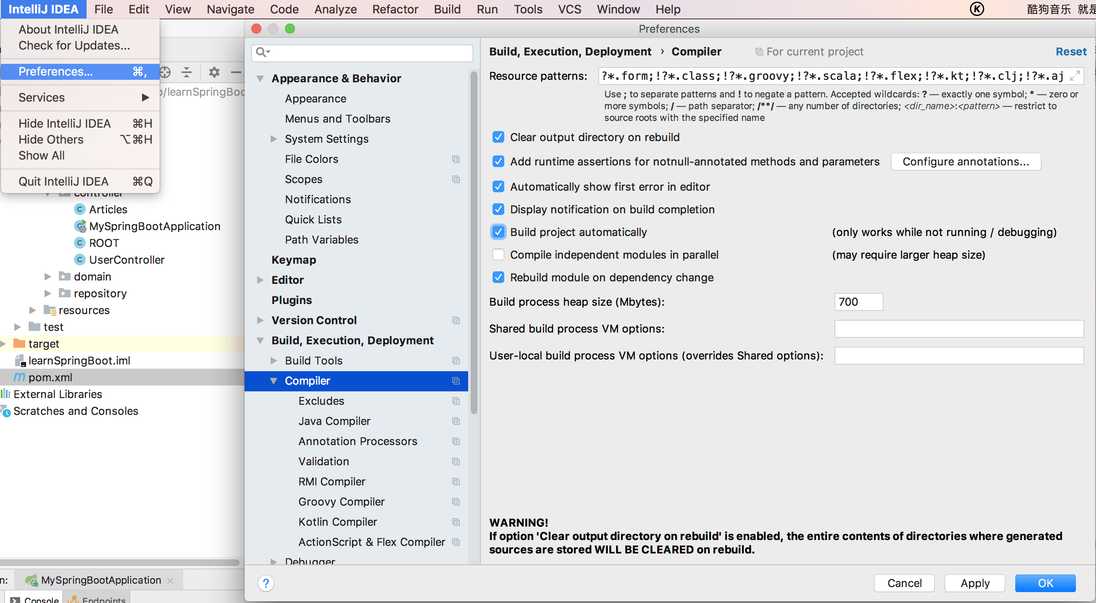Click the KuGou music icon in the menu bar

coord(977,9)
